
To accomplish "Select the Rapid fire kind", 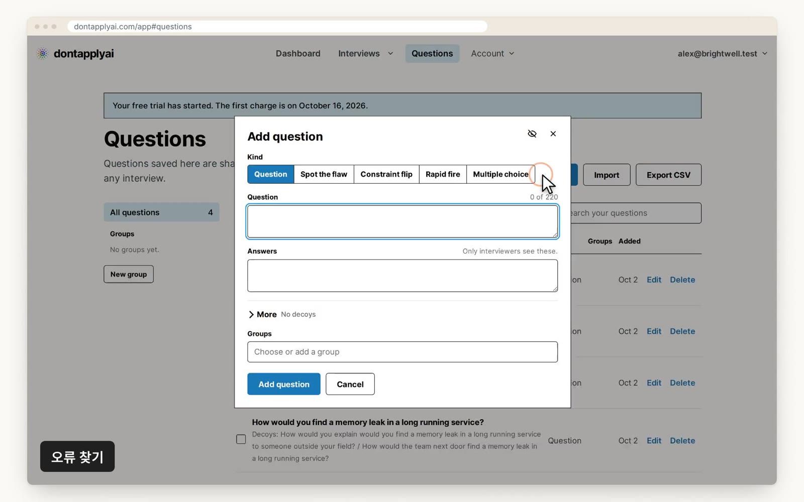I will point(443,174).
